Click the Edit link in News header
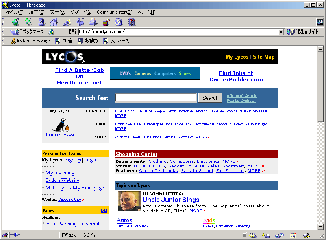The height and width of the screenshot is (240, 326). click(x=104, y=211)
